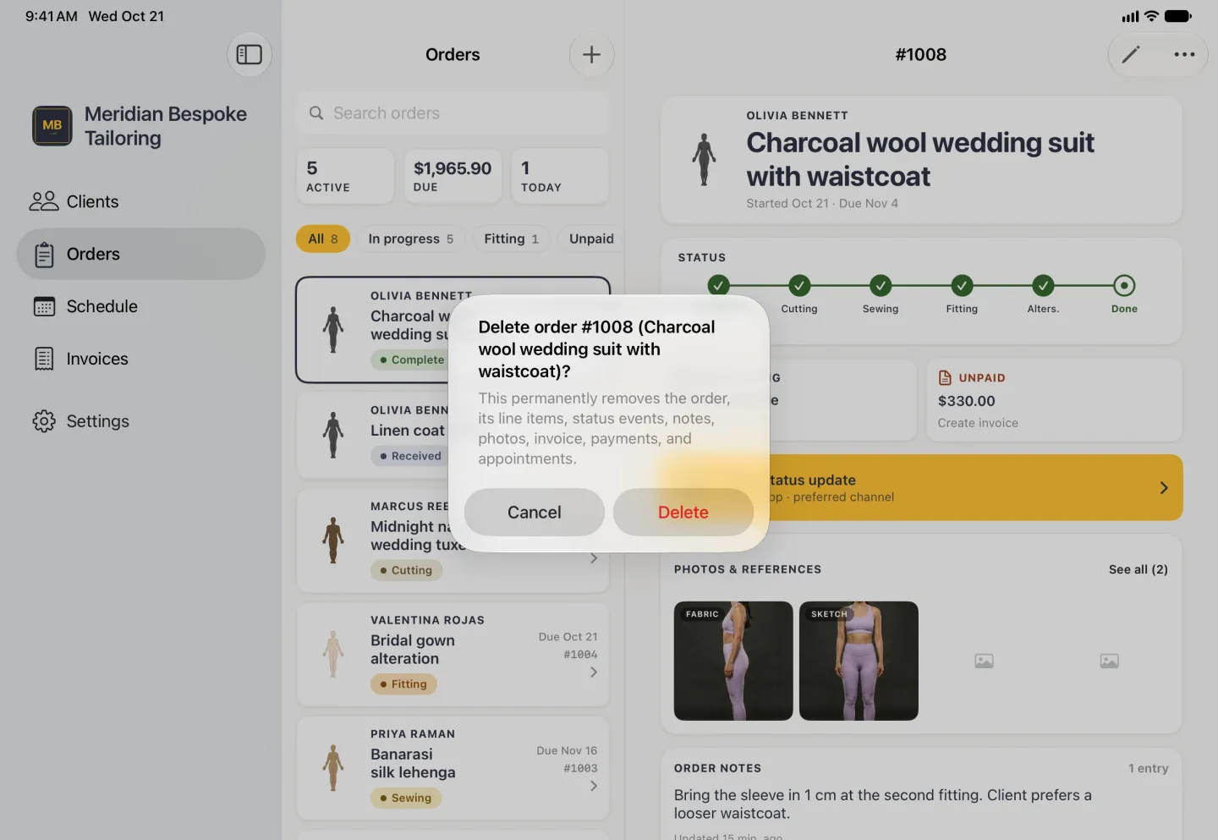Tap the Alters. status step checkmark

tap(1043, 286)
